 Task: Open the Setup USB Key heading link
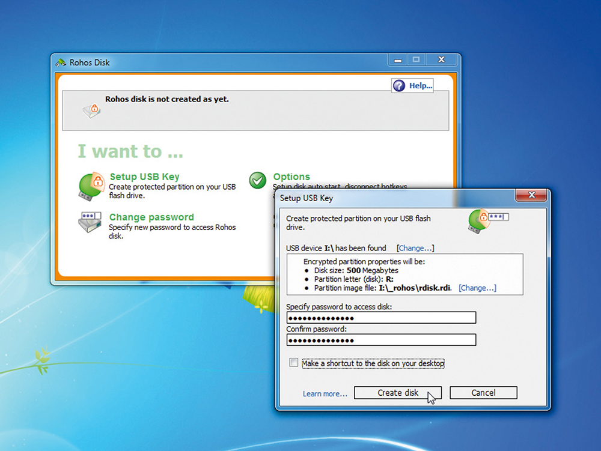click(144, 177)
